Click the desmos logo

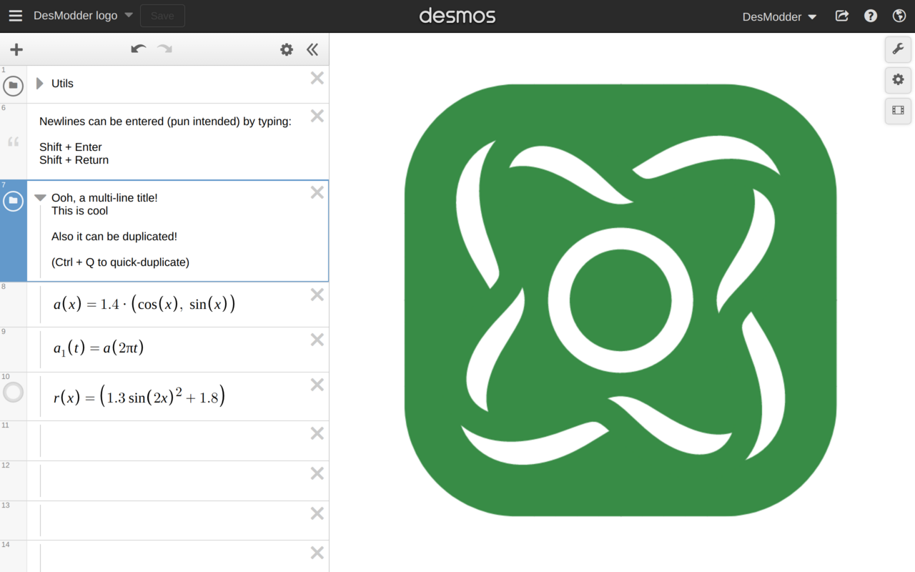[x=457, y=16]
